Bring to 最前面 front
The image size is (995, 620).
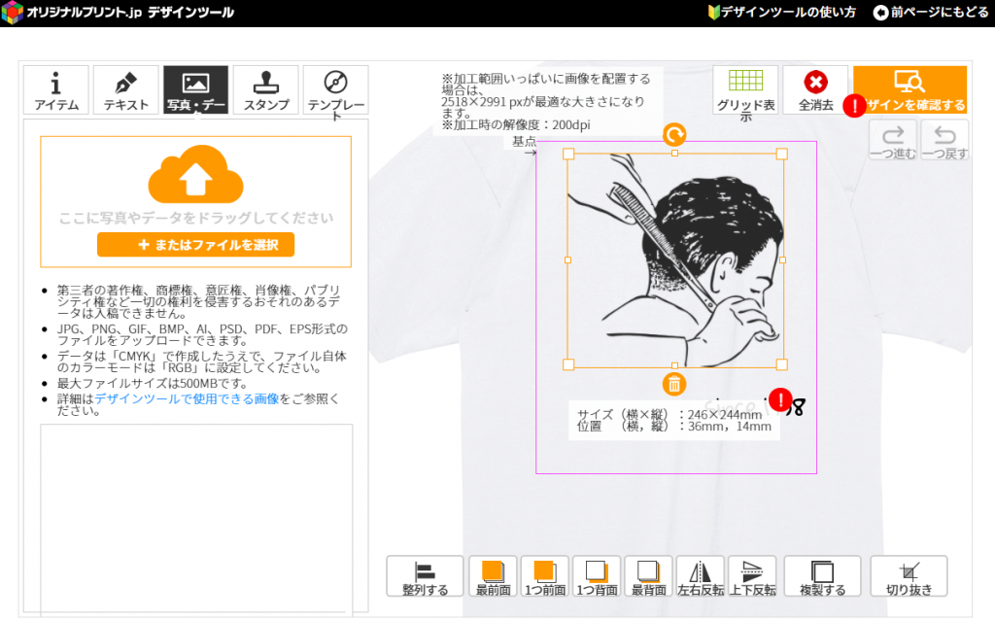[493, 577]
